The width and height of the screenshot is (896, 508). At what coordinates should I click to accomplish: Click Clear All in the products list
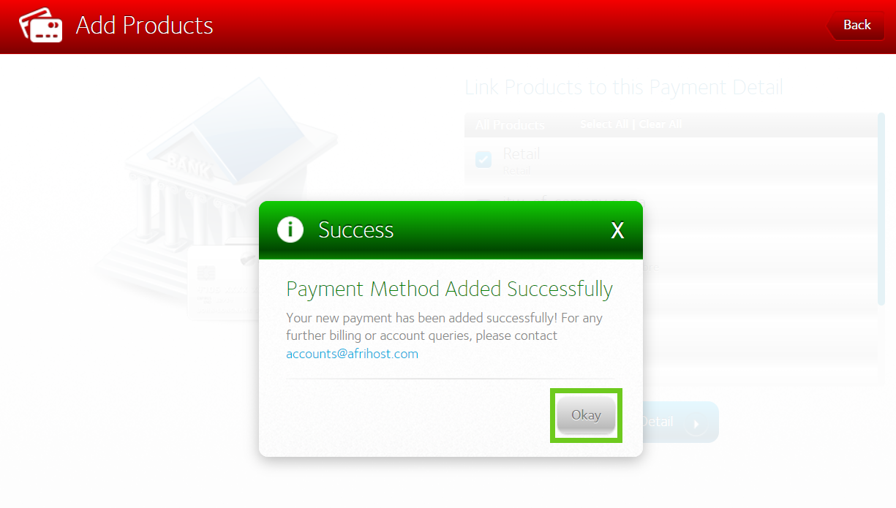coord(660,124)
